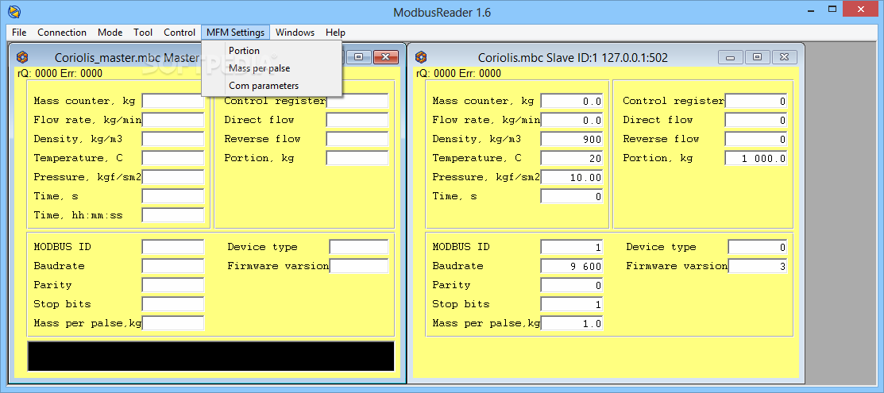
Task: Close the Coriolis_master.mbc child window
Action: pos(386,56)
